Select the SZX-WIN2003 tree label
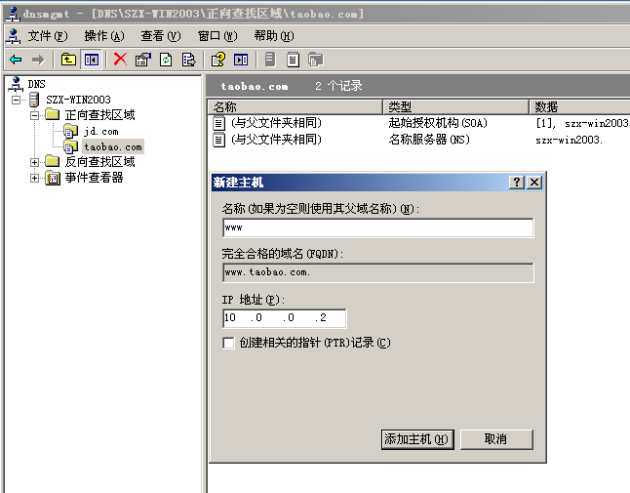Image resolution: width=630 pixels, height=493 pixels. pos(78,100)
